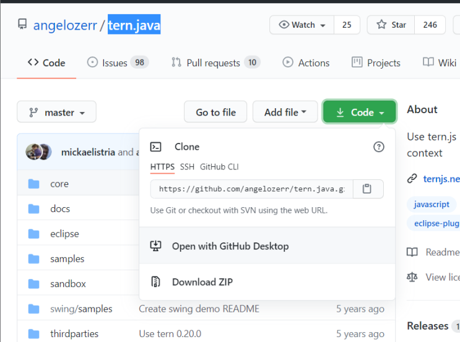Screen dimensions: 460x342
Task: Click the Watch eye icon
Action: tap(284, 25)
